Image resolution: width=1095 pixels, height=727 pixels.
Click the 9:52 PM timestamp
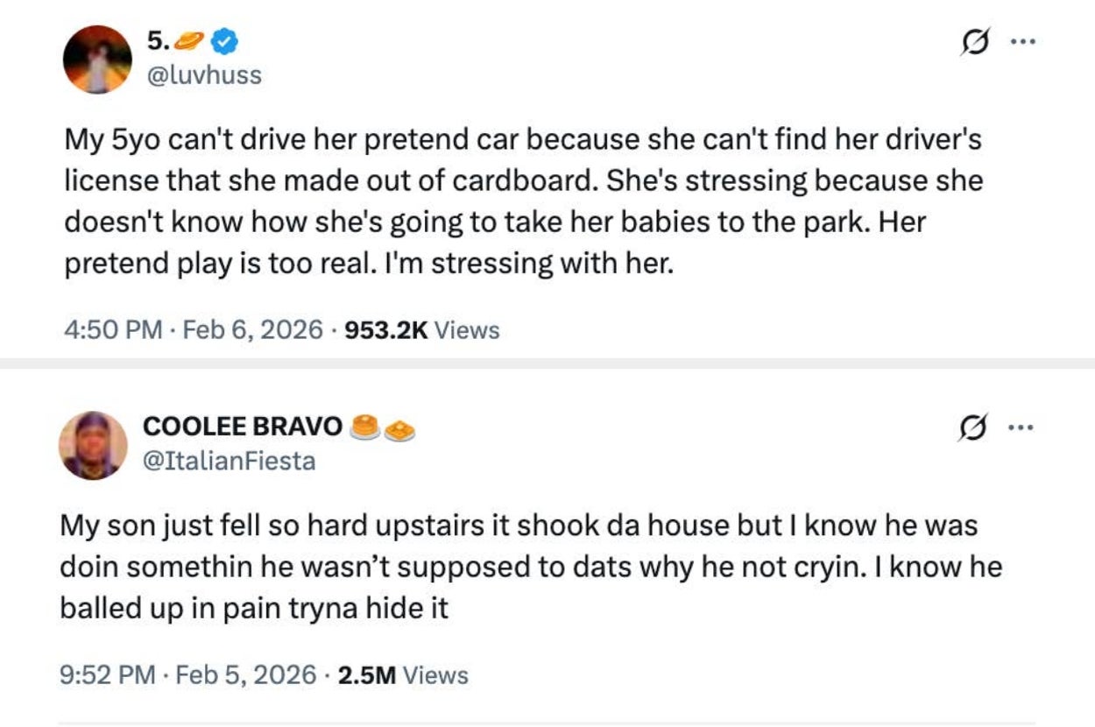109,674
